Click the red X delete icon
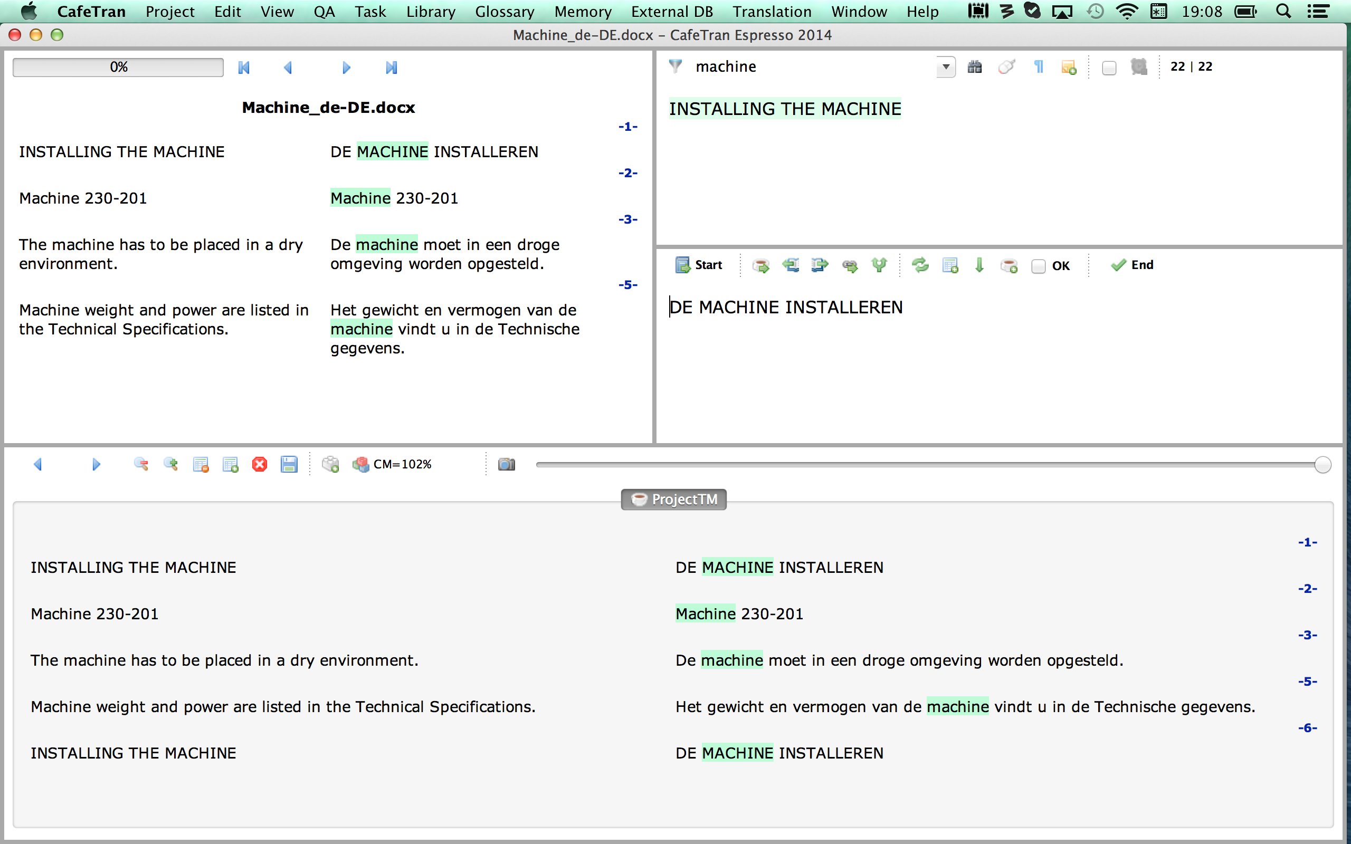This screenshot has height=844, width=1351. point(260,464)
